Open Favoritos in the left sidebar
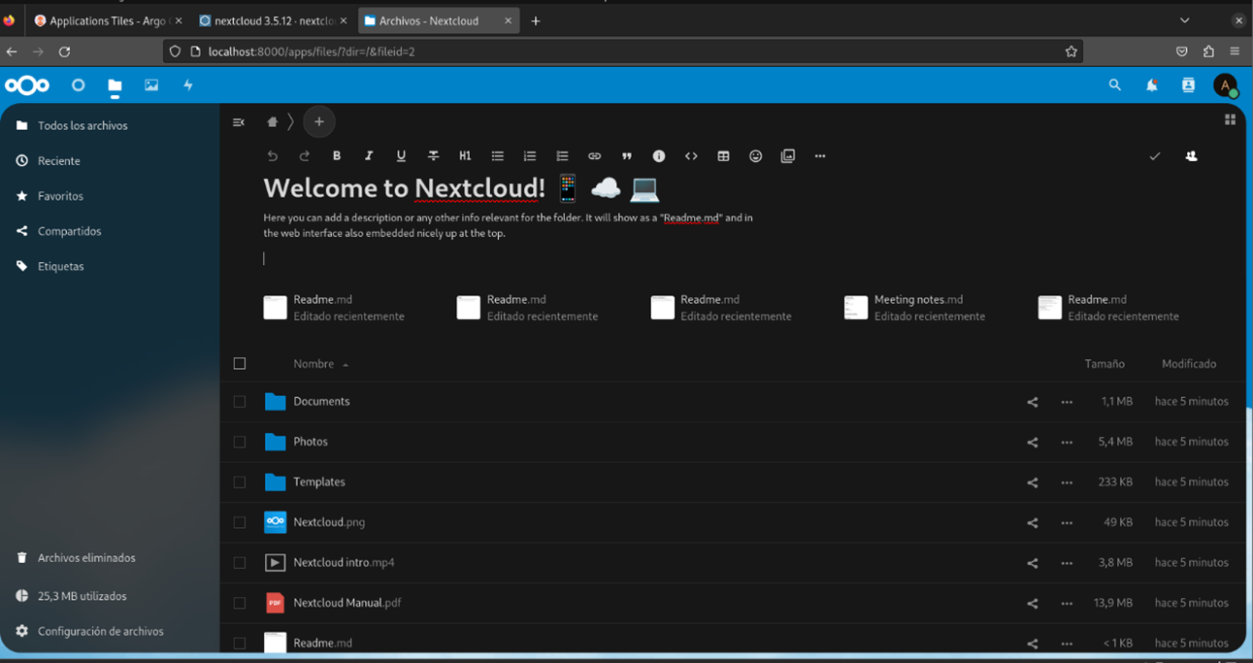This screenshot has width=1253, height=663. pos(60,196)
